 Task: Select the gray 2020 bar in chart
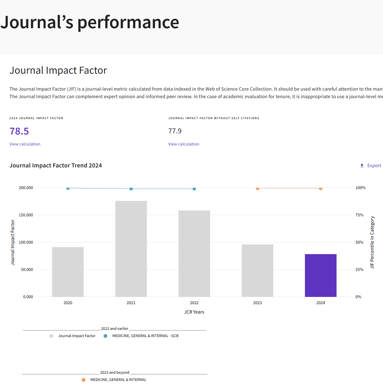tap(68, 272)
